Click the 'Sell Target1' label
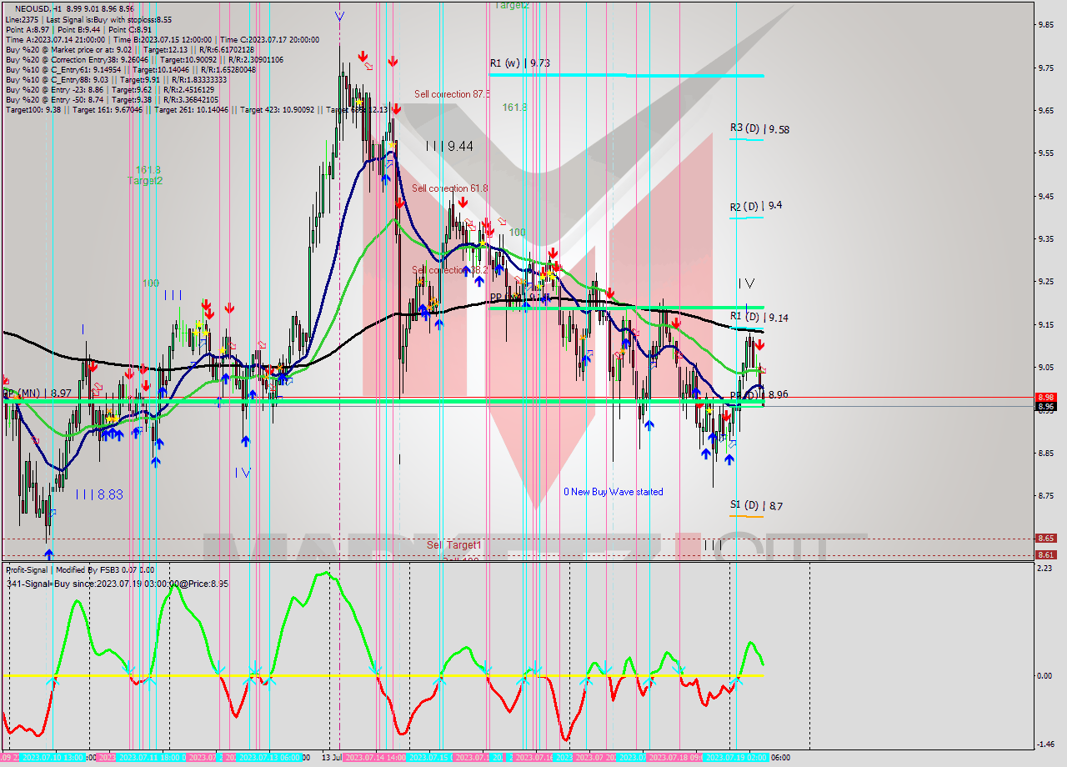1067x767 pixels. click(x=454, y=545)
